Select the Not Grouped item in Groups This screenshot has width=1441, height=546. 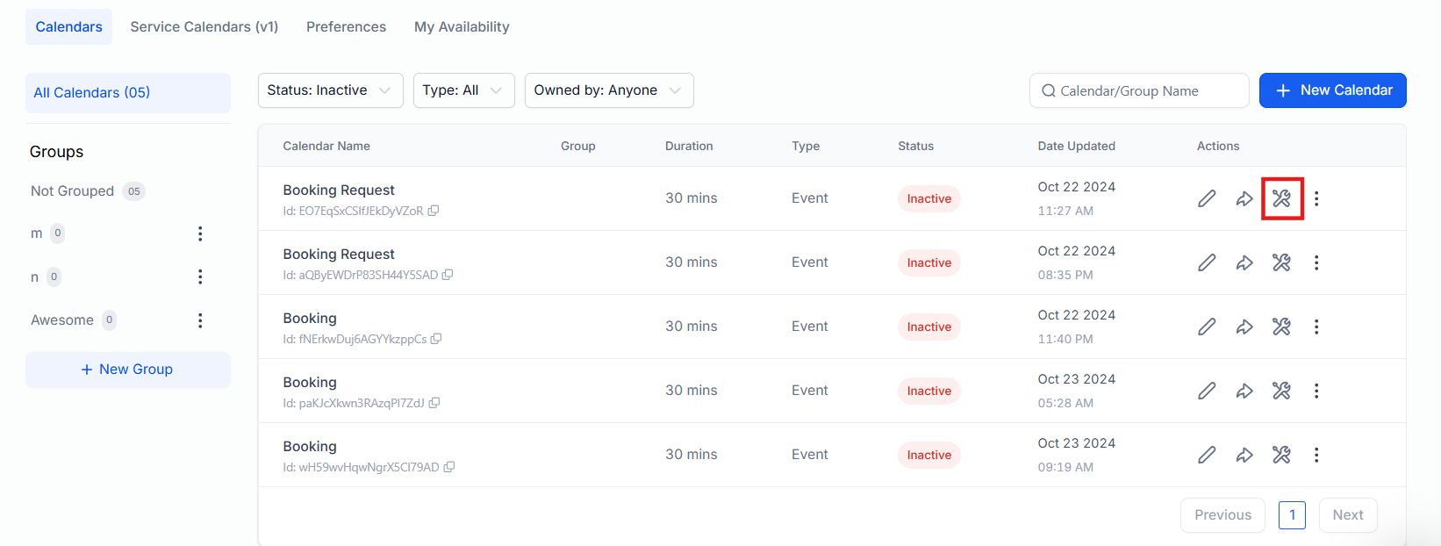[73, 191]
